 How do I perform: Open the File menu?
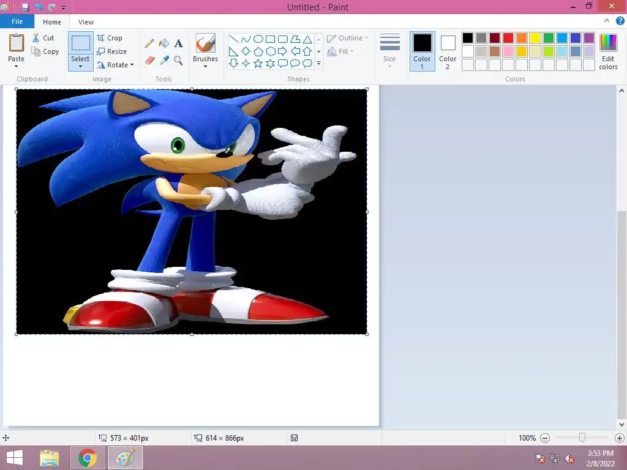(17, 21)
